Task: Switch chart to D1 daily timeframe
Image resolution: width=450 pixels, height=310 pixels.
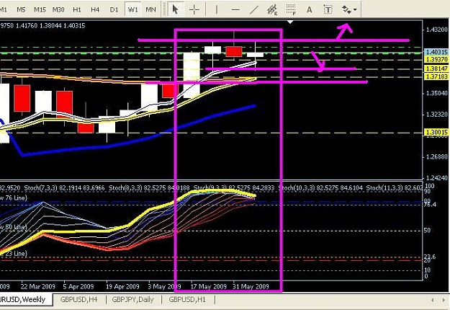Action: tap(114, 9)
